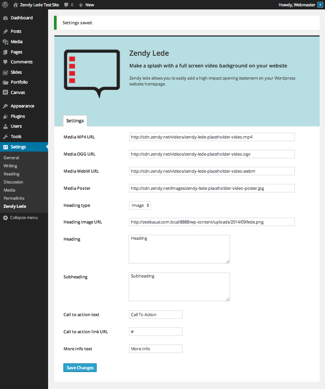Click the Media library icon in main menu
The height and width of the screenshot is (389, 325).
tap(5, 42)
